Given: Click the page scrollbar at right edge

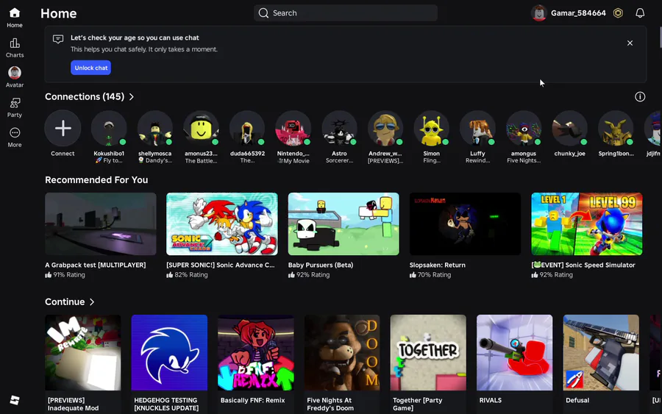Looking at the screenshot, I should click(660, 38).
